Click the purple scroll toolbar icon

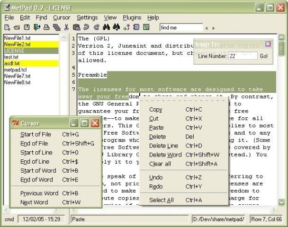136,27
